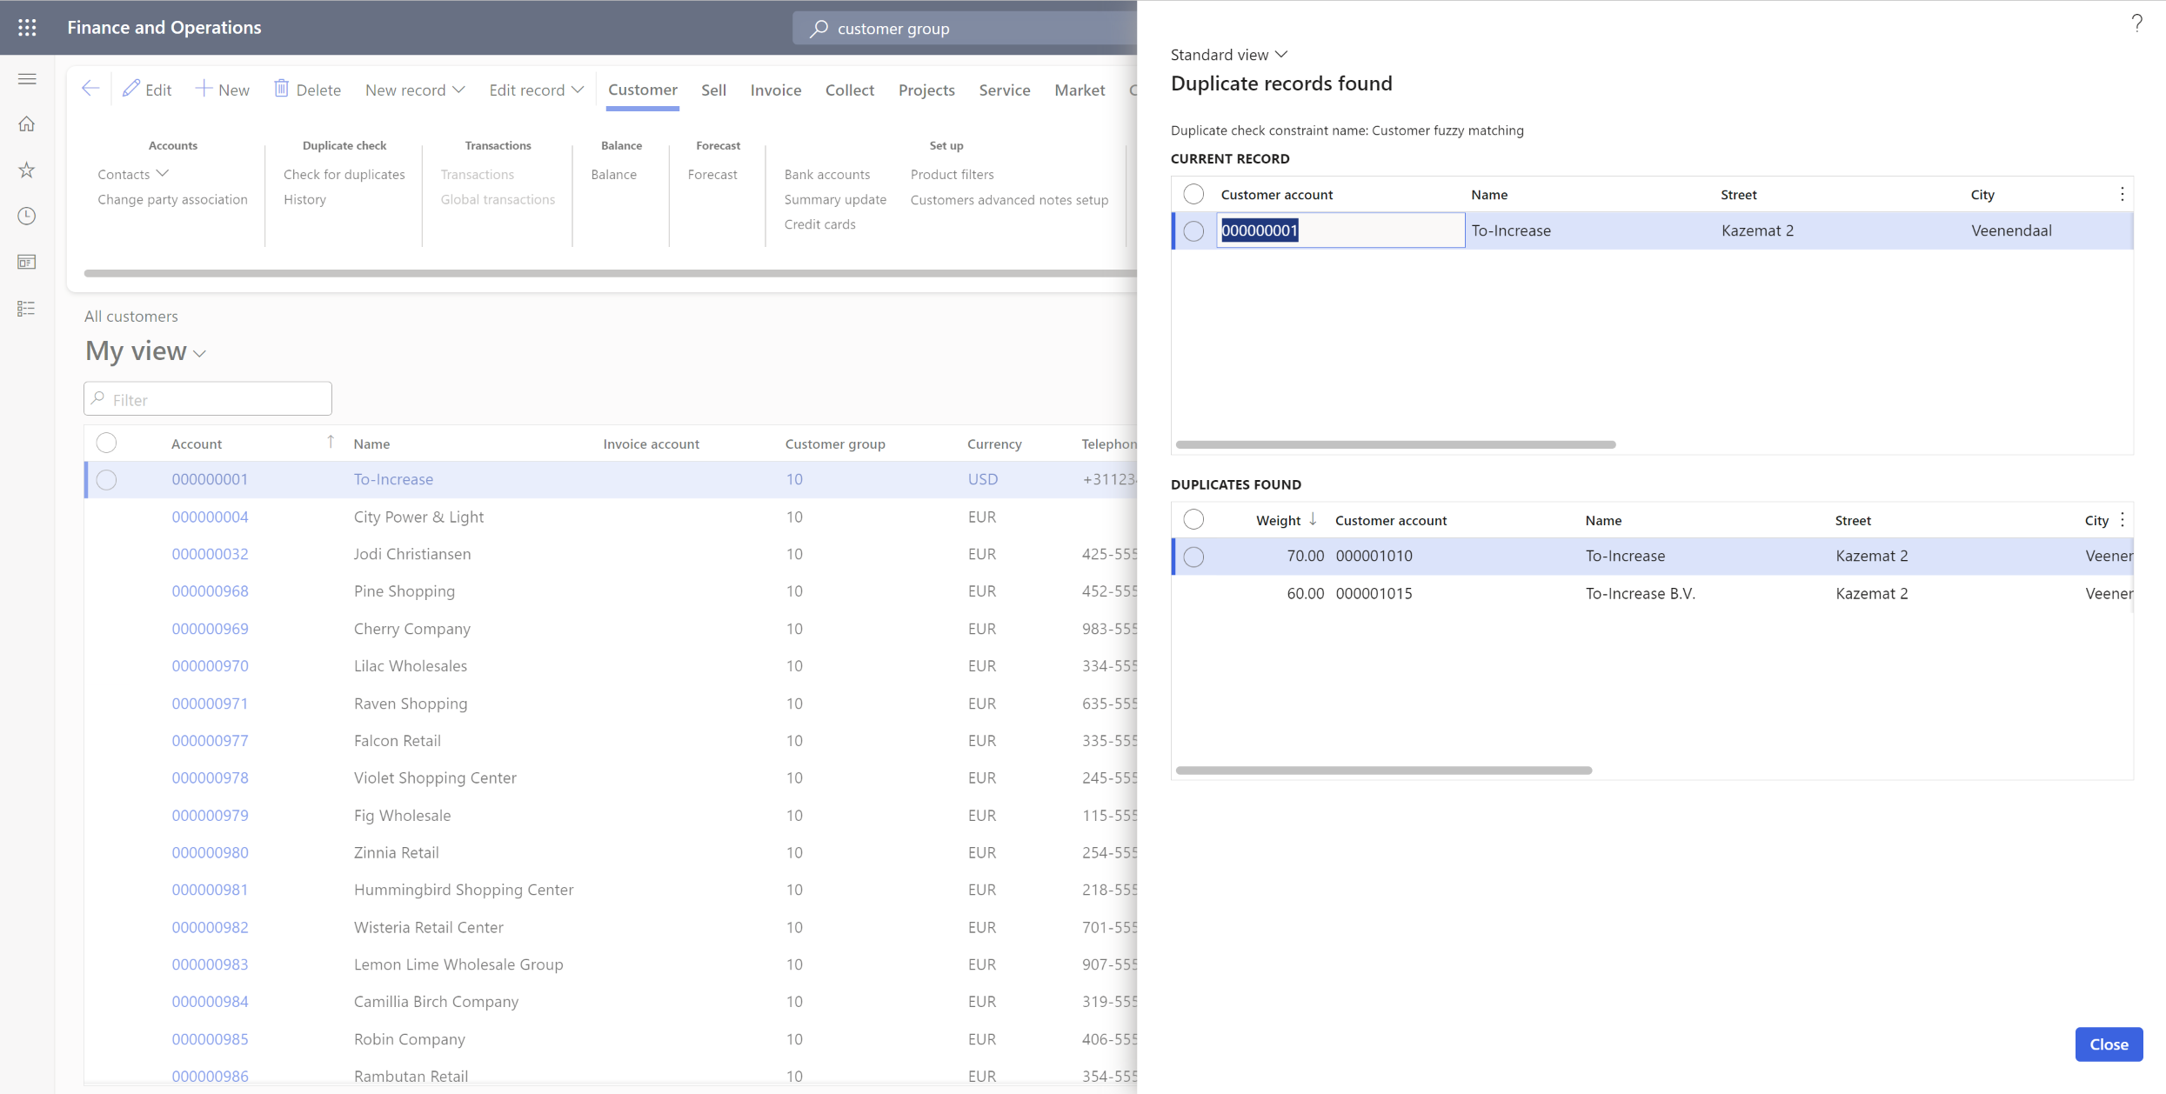Open duplicate check History
The width and height of the screenshot is (2166, 1094).
[x=304, y=199]
